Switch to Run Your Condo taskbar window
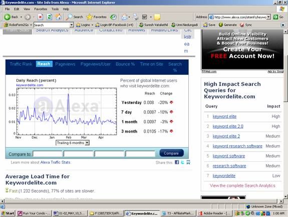The height and width of the screenshot is (217, 288). [x=34, y=213]
